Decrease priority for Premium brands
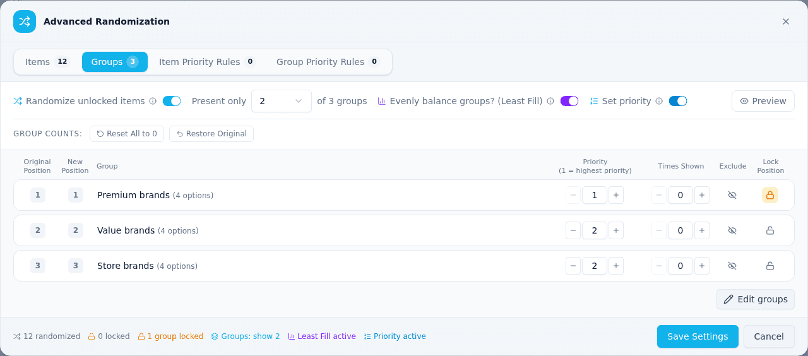Image resolution: width=808 pixels, height=356 pixels. [x=573, y=195]
